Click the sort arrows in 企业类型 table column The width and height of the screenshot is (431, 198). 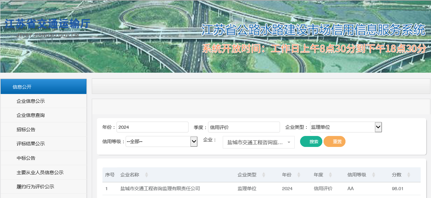[x=263, y=175]
